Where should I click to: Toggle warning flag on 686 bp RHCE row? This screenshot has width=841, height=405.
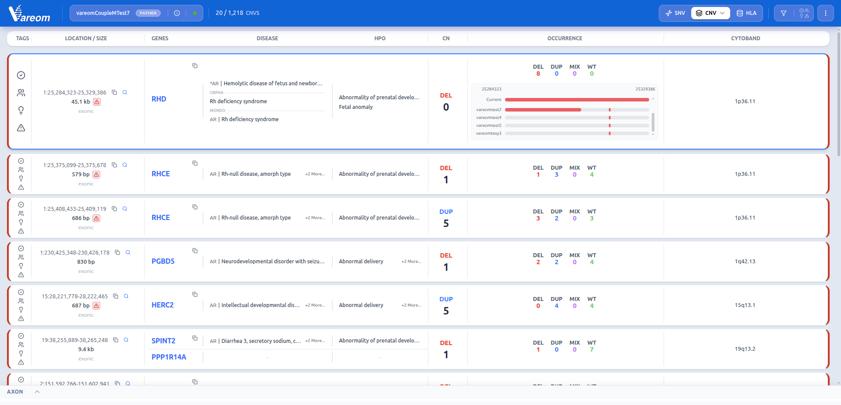21,231
